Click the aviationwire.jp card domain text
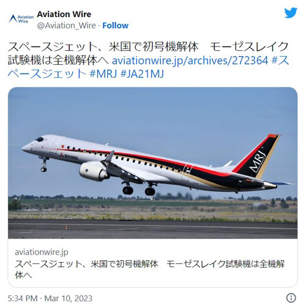 click(42, 252)
